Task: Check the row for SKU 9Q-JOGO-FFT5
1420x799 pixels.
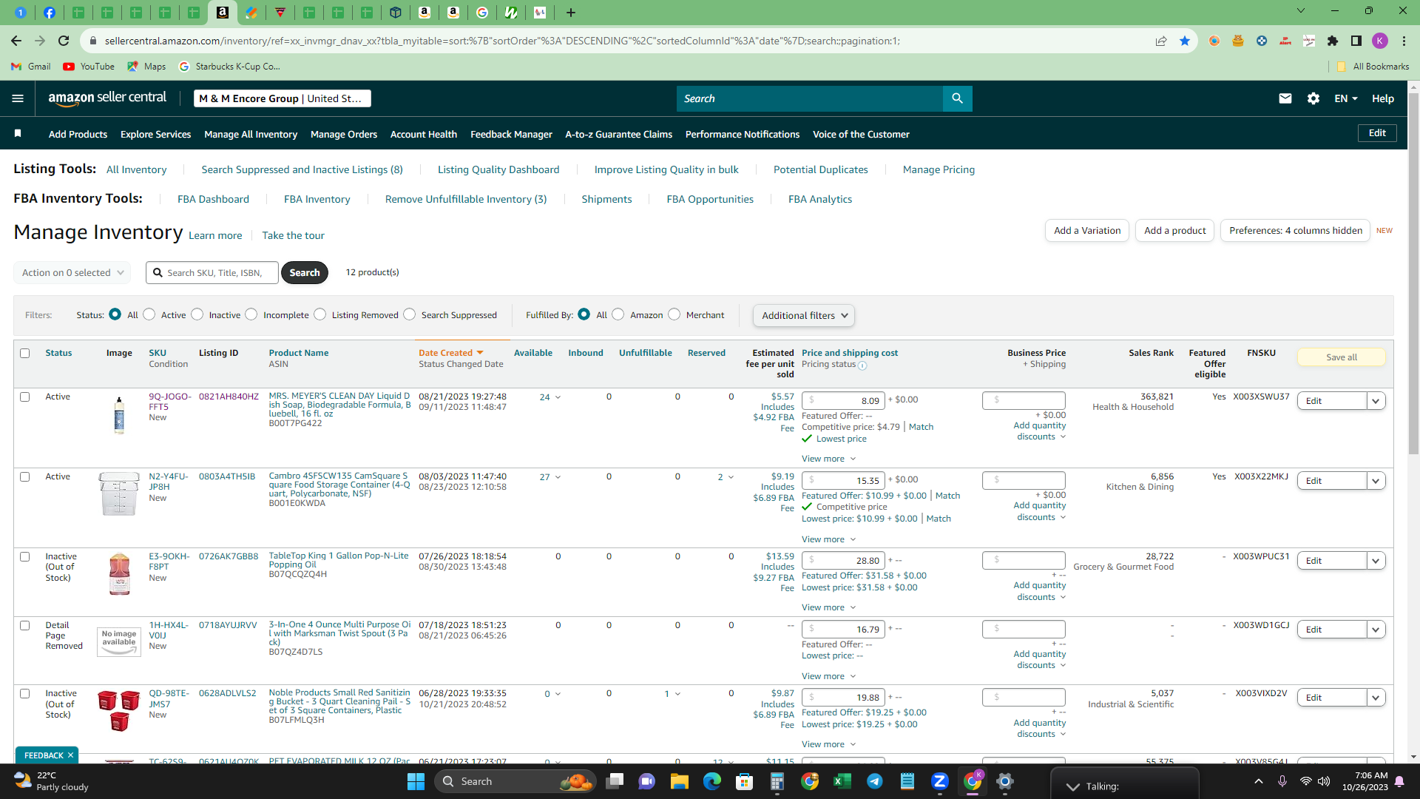Action: click(x=25, y=397)
